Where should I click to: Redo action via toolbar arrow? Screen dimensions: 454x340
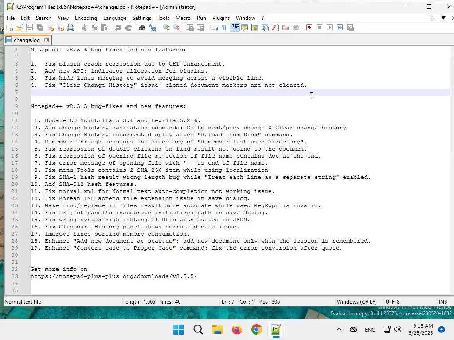tap(129, 27)
